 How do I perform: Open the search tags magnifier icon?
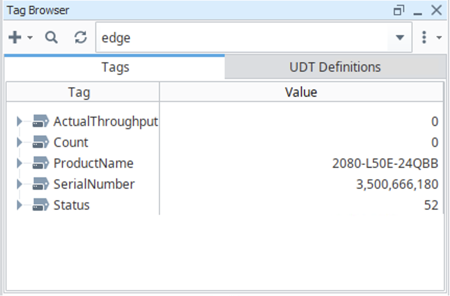51,38
